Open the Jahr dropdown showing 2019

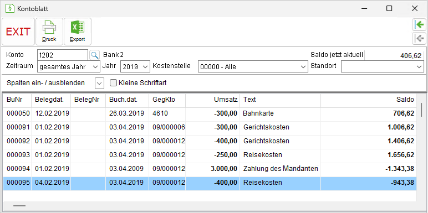pyautogui.click(x=135, y=66)
